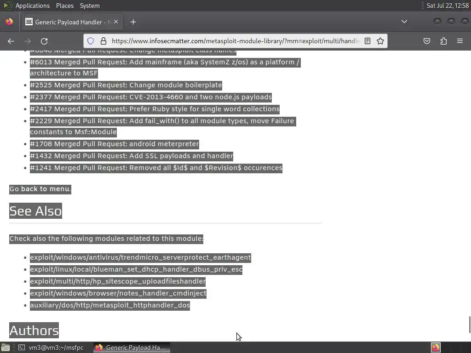Click the #2229 Add fail_with() pull request
Image resolution: width=471 pixels, height=353 pixels.
point(162,126)
